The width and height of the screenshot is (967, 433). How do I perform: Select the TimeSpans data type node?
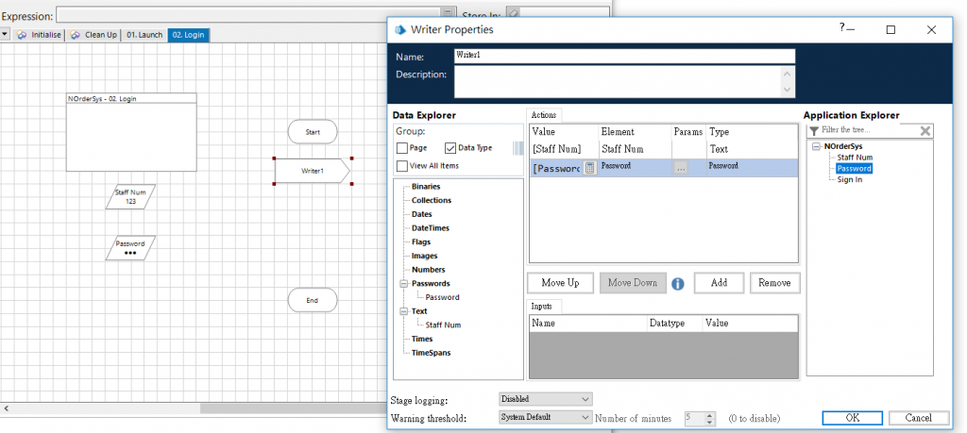431,354
